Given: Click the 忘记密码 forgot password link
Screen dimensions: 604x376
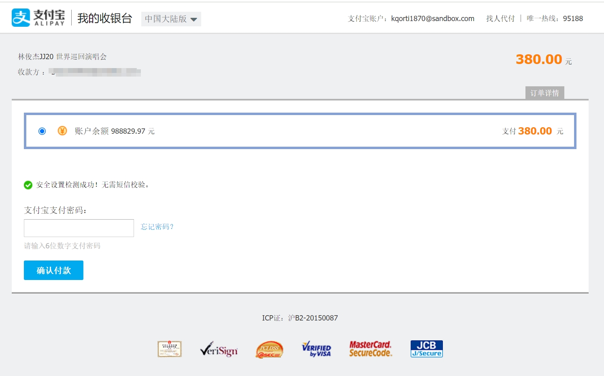Looking at the screenshot, I should point(157,227).
